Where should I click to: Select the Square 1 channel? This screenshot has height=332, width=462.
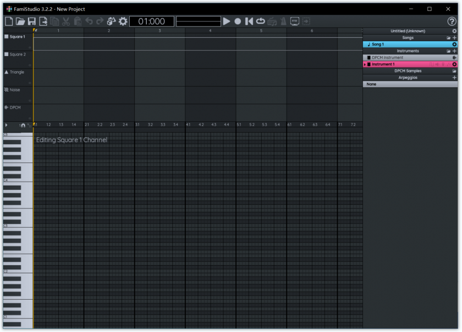[x=18, y=37]
